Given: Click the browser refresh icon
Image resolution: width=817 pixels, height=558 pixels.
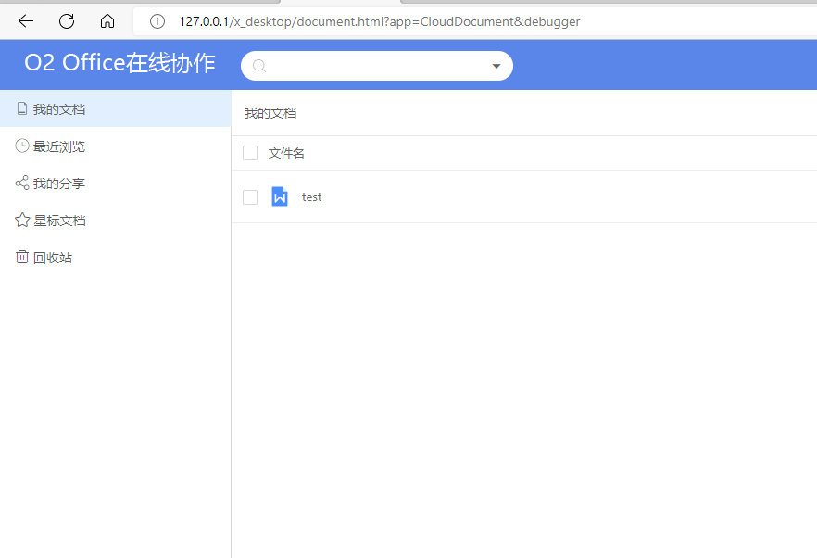Looking at the screenshot, I should [66, 20].
